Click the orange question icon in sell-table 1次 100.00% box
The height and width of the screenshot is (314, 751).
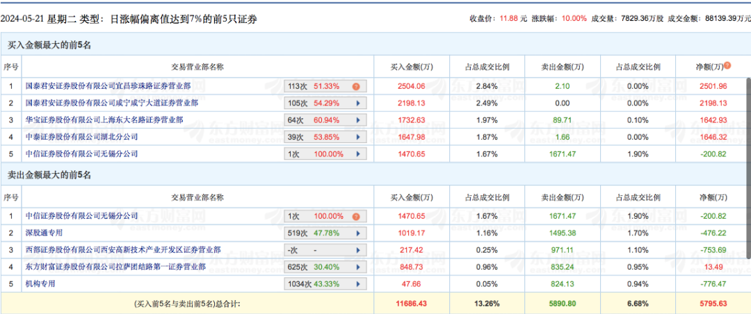(x=356, y=217)
